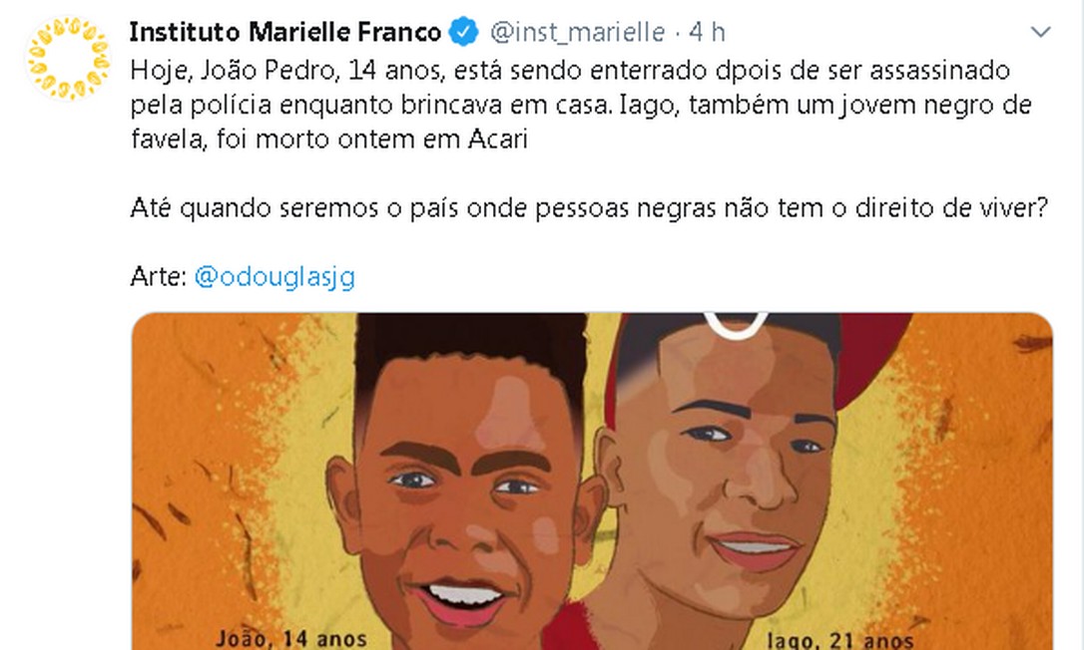Click the word 'favela' in the tweet text

click(x=167, y=139)
